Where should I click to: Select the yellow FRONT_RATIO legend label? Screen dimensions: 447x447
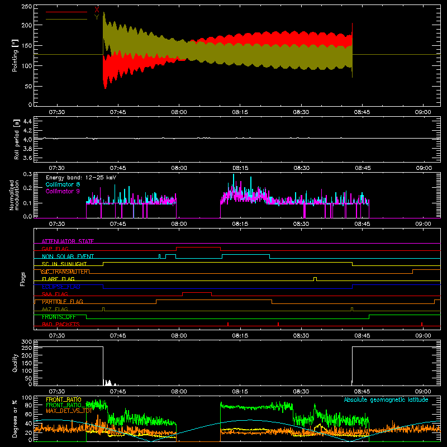[64, 400]
